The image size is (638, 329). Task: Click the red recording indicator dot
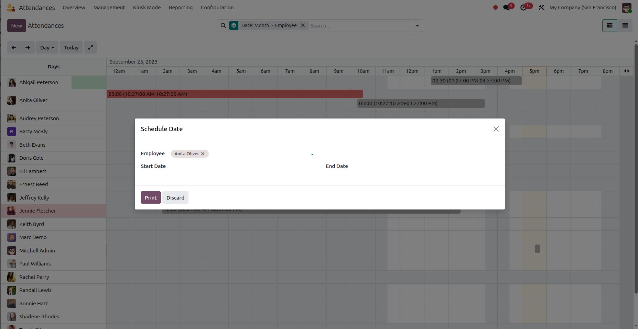point(495,8)
